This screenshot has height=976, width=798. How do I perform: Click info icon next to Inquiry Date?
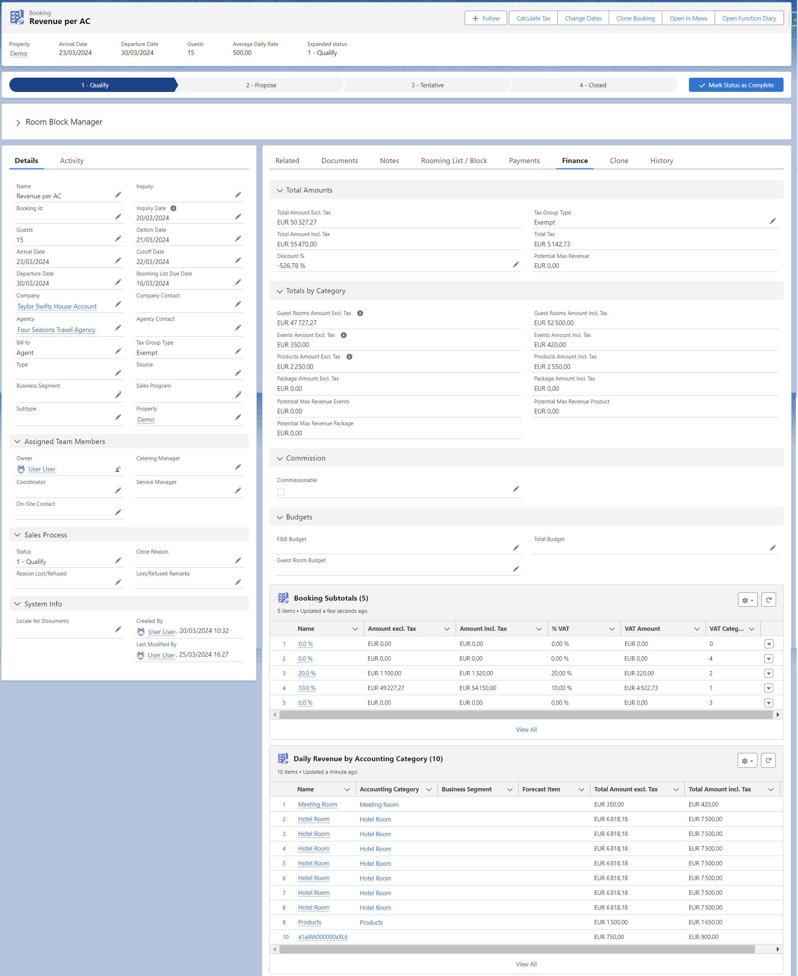click(x=173, y=208)
